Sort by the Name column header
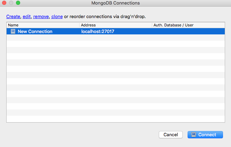The image size is (231, 147). click(x=13, y=25)
